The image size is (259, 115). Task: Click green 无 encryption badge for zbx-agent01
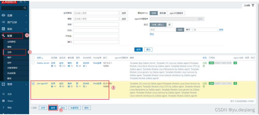coord(235,83)
